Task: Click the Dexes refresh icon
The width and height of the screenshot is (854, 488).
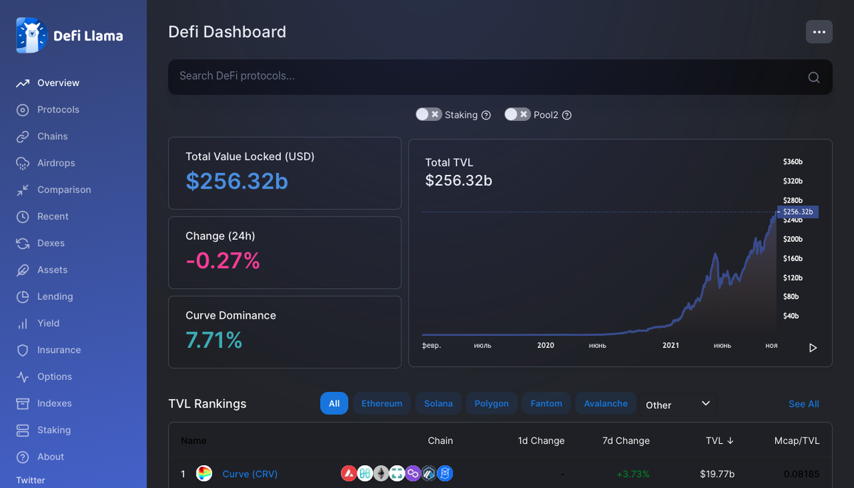Action: [23, 243]
